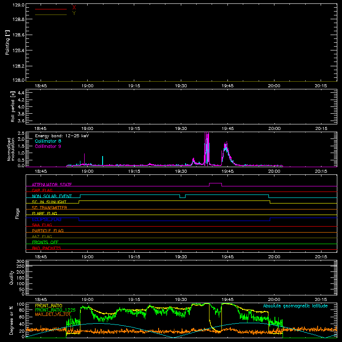This screenshot has height=342, width=342.
Task: Click the 4.4 value on Roll period axis
Action: point(21,93)
